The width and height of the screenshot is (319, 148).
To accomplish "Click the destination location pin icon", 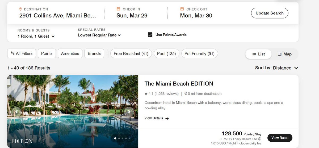I will click(21, 9).
